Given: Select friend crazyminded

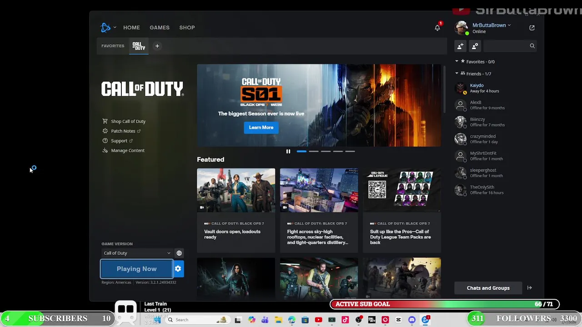Looking at the screenshot, I should click(496, 139).
